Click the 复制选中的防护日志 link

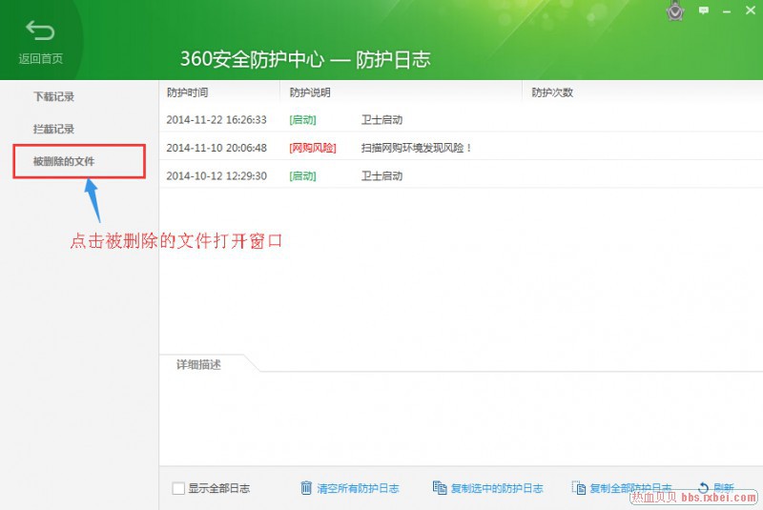[x=496, y=488]
